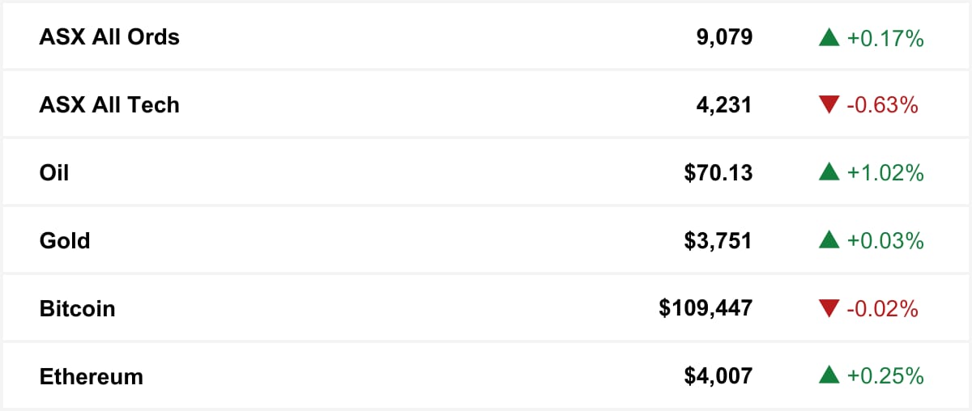Click the $109,447 Bitcoin price
Screen dimensions: 972x411
706,309
